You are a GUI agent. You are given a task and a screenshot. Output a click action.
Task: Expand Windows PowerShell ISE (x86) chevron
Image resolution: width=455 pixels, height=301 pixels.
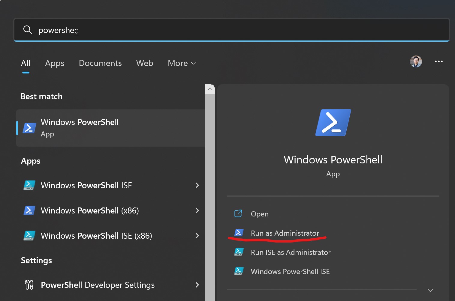(197, 236)
